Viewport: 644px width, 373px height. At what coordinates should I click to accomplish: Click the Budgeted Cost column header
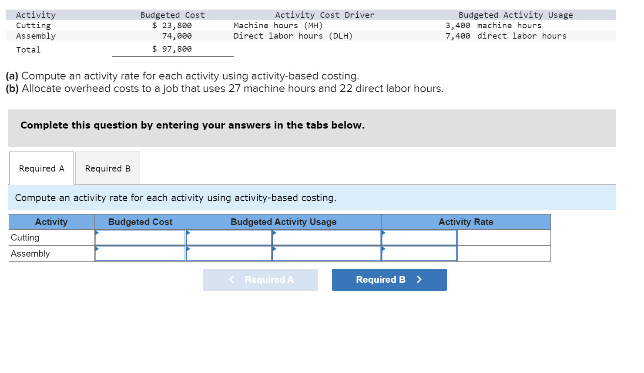point(140,222)
